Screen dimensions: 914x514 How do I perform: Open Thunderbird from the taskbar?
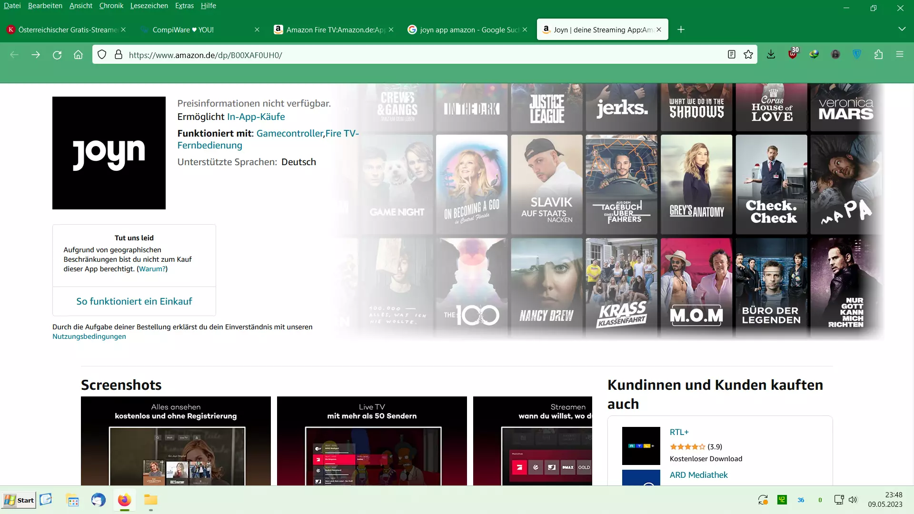point(99,500)
